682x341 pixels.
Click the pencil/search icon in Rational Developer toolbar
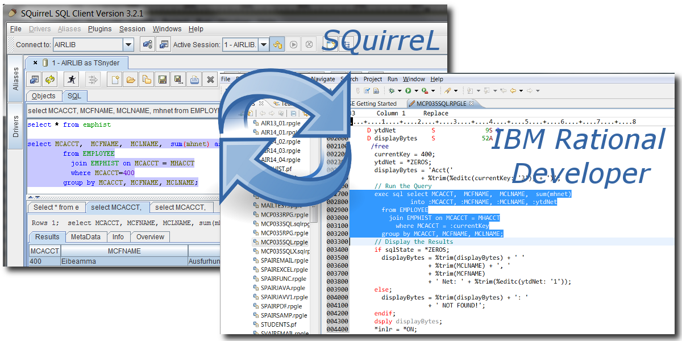coord(448,90)
